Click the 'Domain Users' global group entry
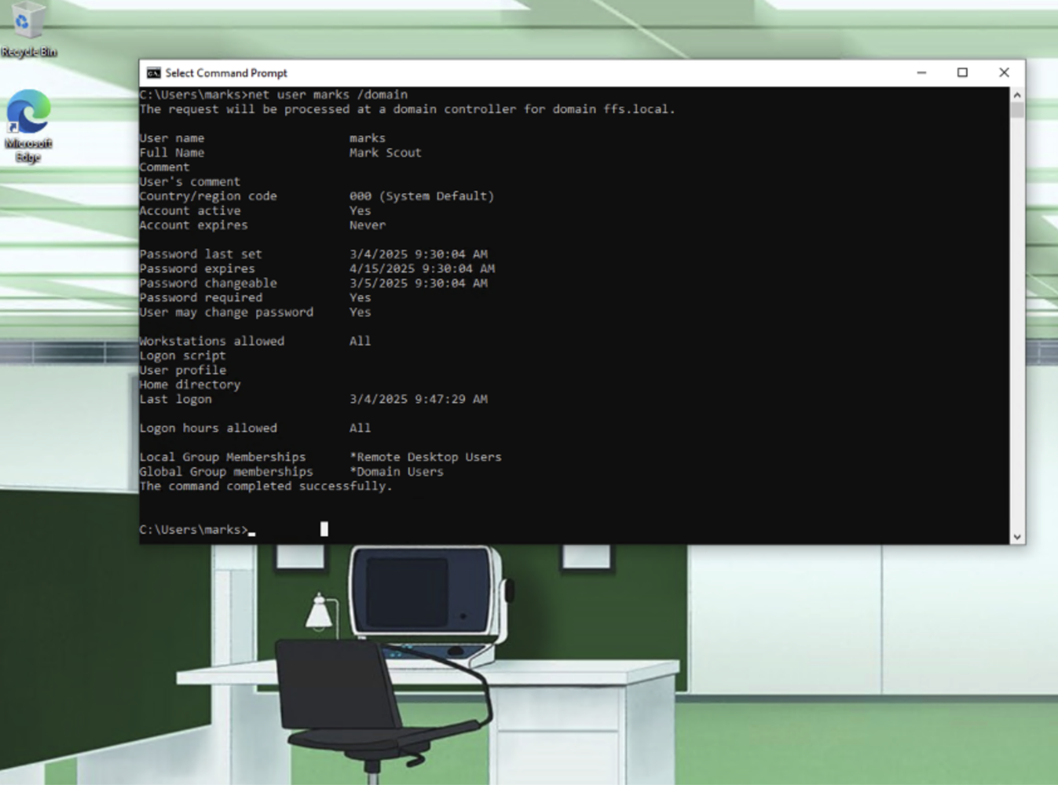The height and width of the screenshot is (785, 1058). (x=397, y=471)
